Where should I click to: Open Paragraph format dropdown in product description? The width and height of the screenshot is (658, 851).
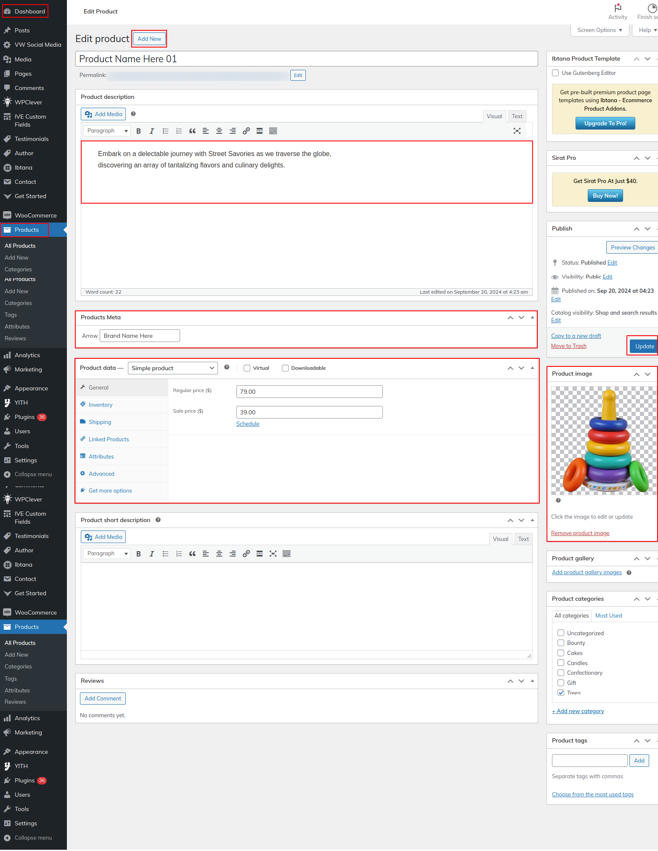[x=107, y=131]
